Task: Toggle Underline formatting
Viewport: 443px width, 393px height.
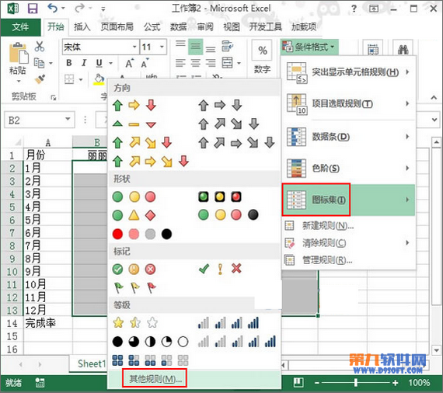Action: point(99,63)
